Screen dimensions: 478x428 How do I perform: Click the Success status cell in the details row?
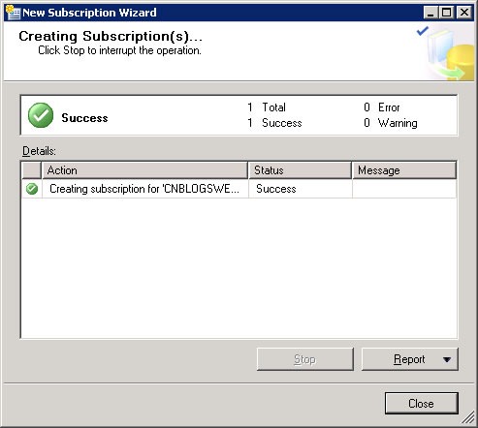(x=301, y=189)
